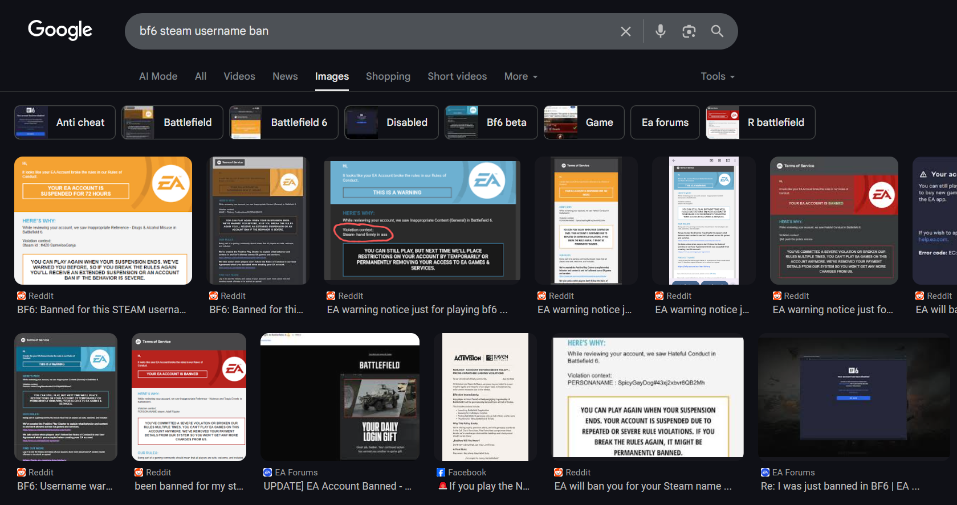Open Google Lens image search

(x=689, y=31)
